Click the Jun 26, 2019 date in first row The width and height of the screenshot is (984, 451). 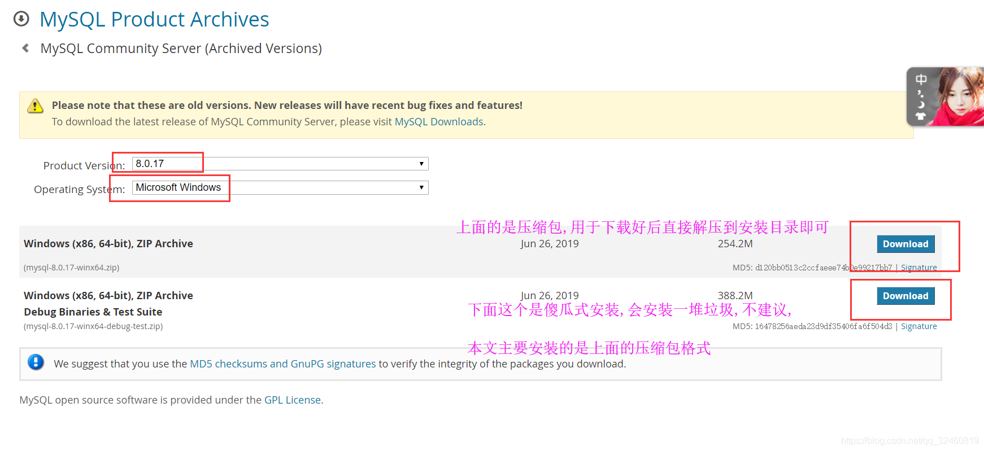550,244
